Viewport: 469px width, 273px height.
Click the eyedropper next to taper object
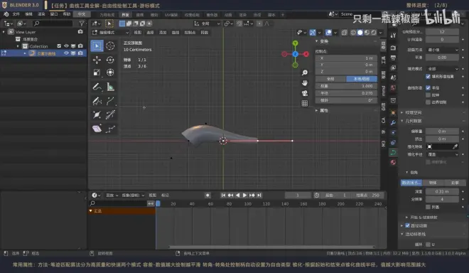pos(455,146)
